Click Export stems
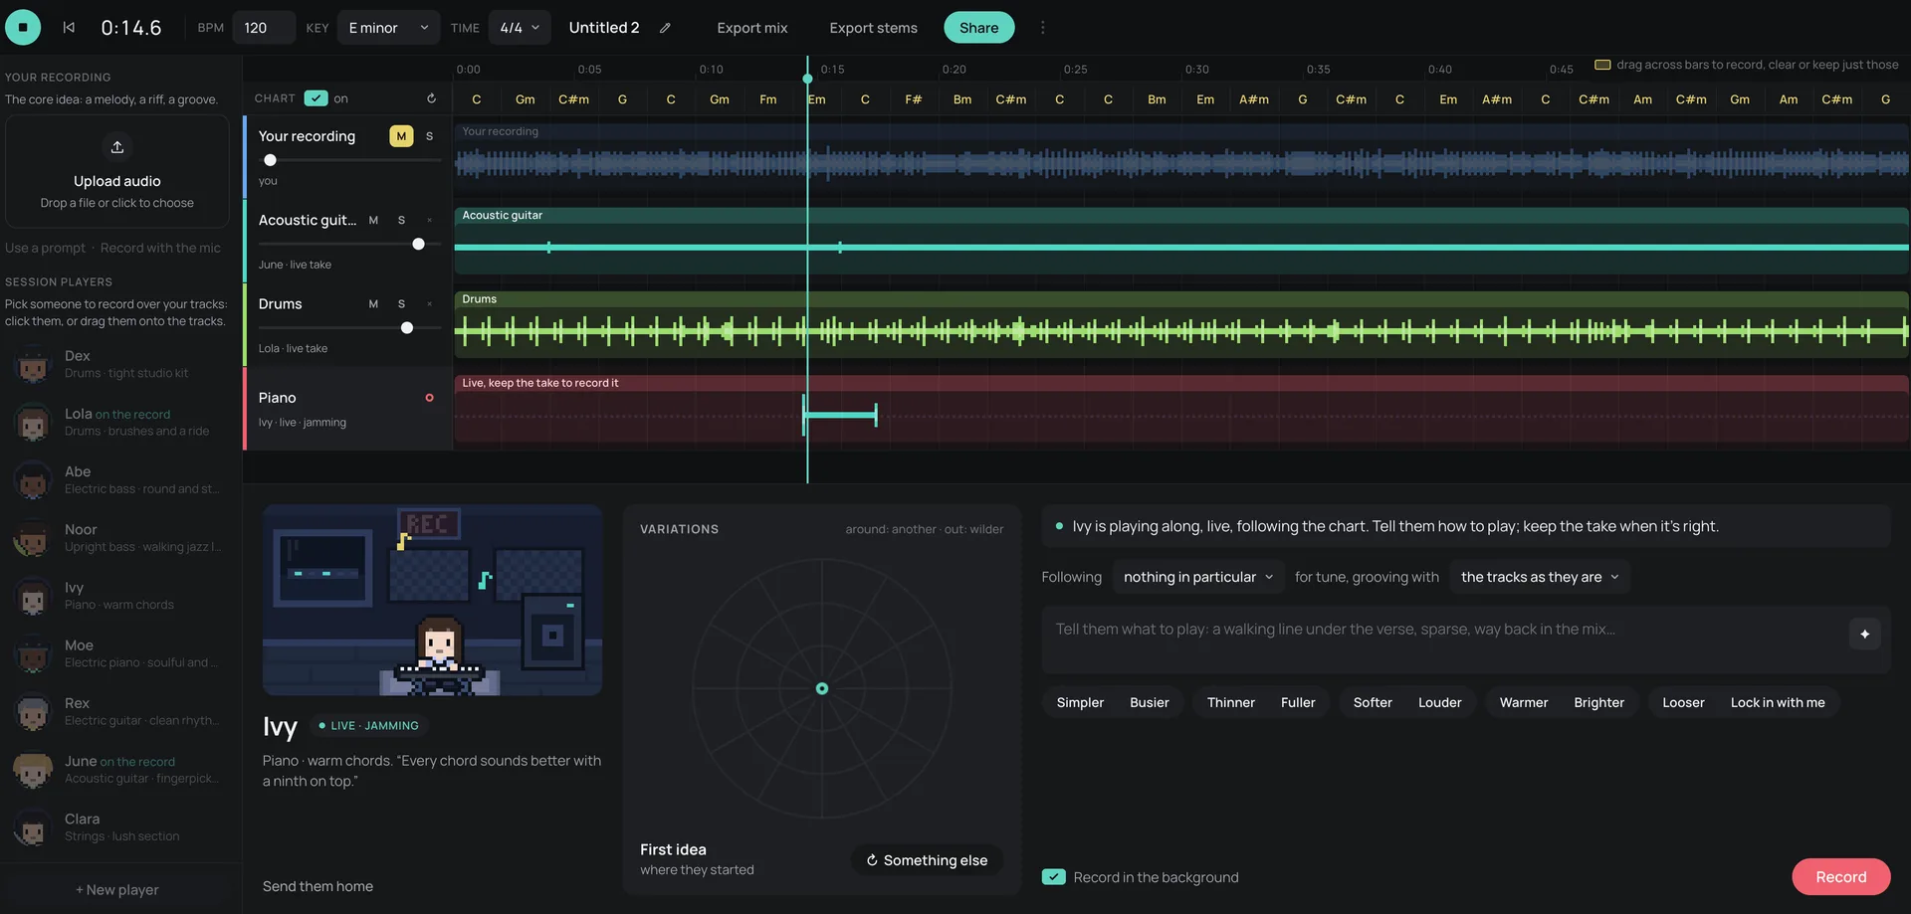1911x914 pixels. 874,28
